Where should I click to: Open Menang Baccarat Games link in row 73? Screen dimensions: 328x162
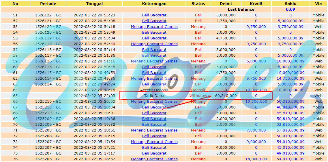click(154, 142)
